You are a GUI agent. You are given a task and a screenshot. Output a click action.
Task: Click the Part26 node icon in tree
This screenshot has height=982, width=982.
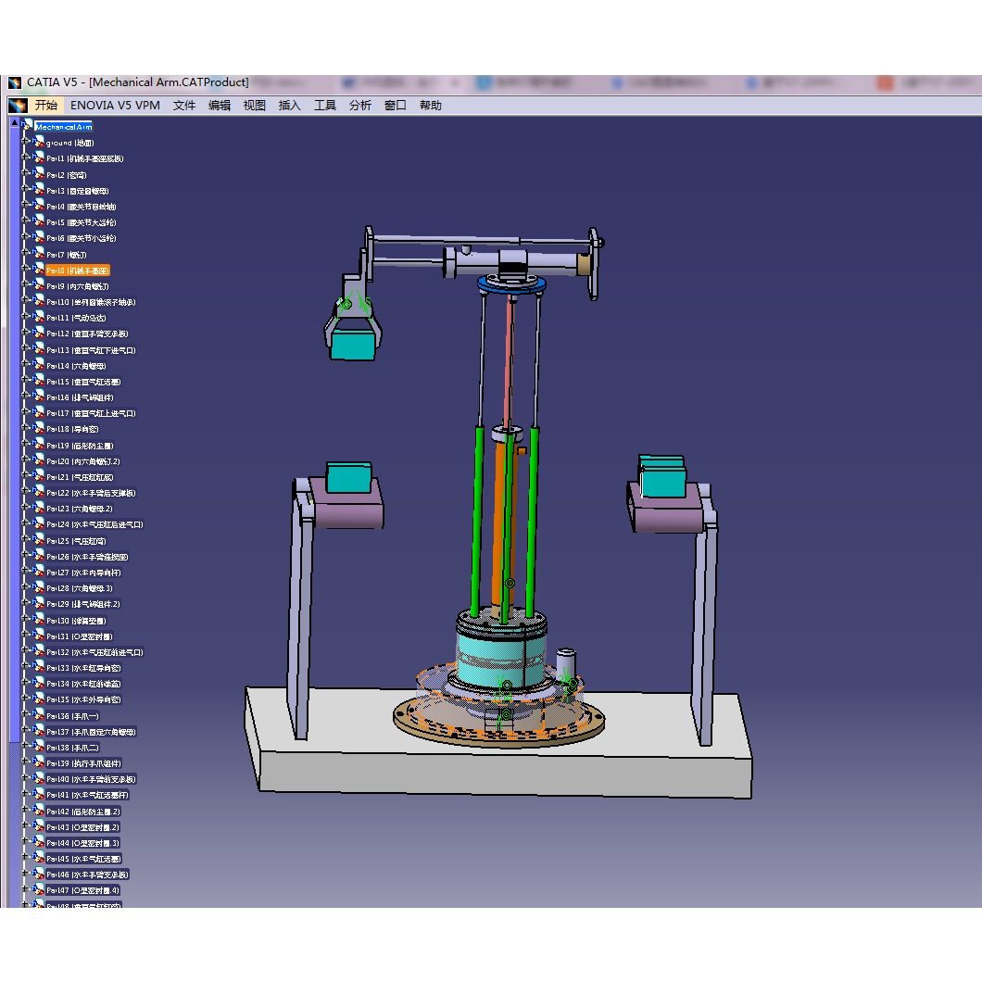[x=39, y=556]
